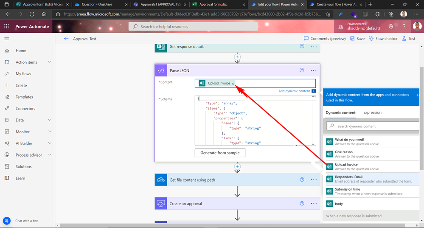Open help for Get response details step
The image size is (424, 228).
(302, 46)
